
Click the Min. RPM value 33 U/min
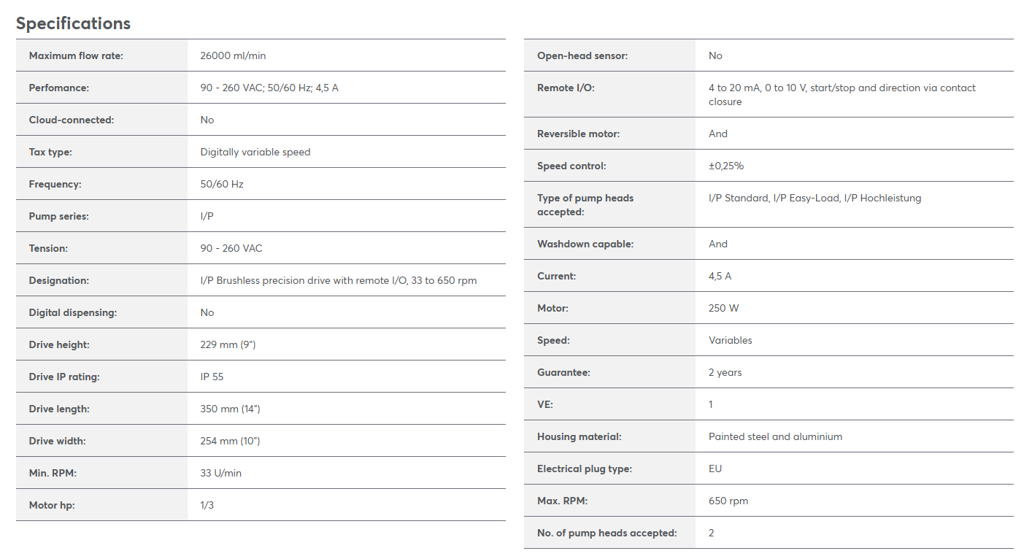pyautogui.click(x=220, y=473)
